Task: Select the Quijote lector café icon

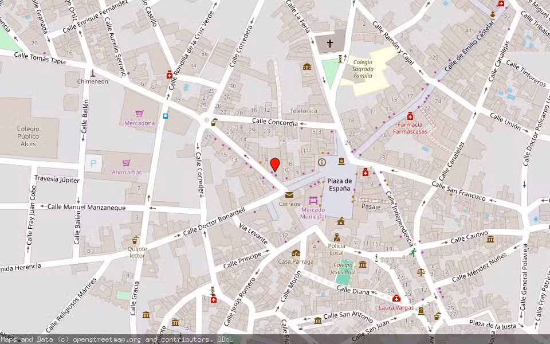Action: pyautogui.click(x=135, y=240)
